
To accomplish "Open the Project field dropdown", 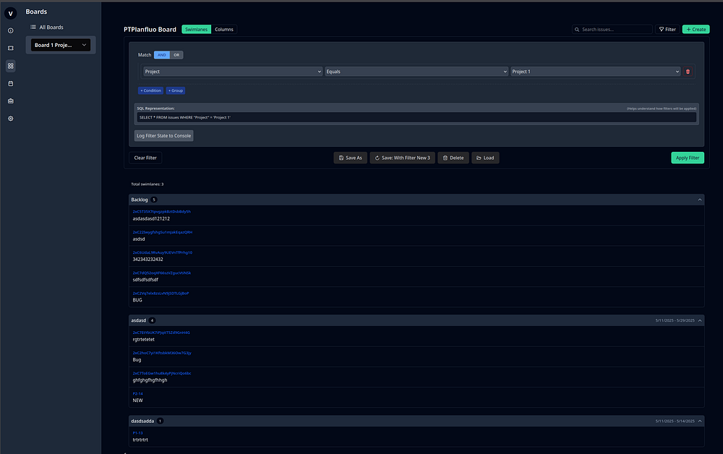I will (x=232, y=72).
